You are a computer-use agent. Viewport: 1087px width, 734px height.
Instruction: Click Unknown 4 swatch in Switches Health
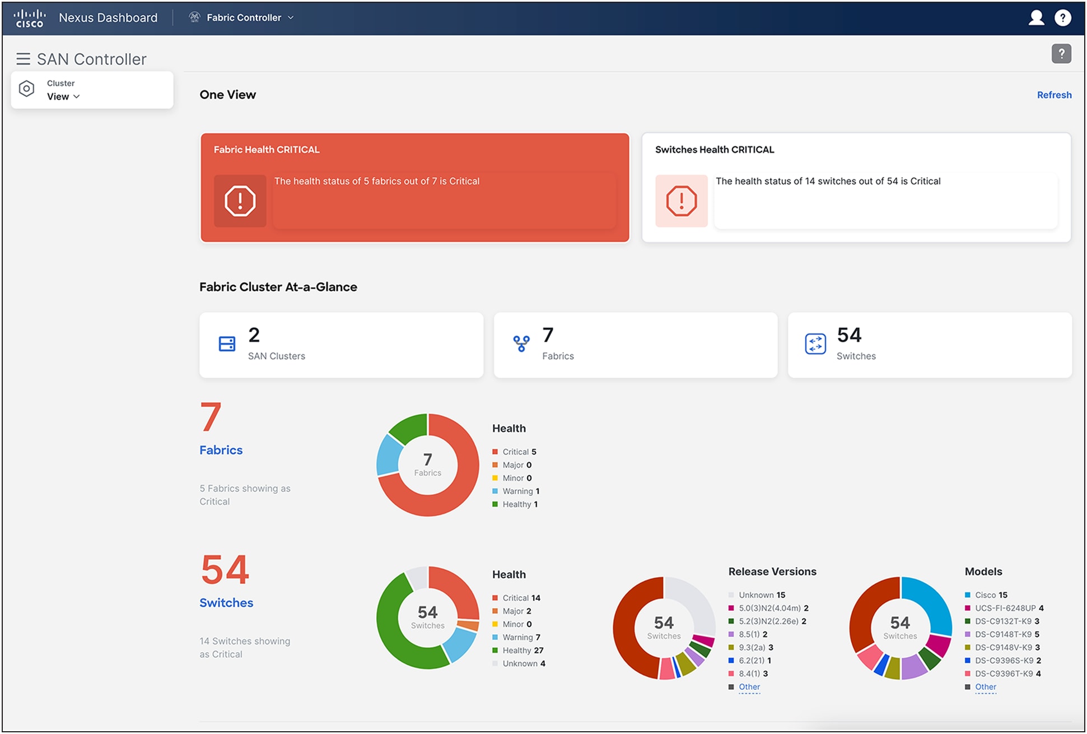(x=495, y=663)
